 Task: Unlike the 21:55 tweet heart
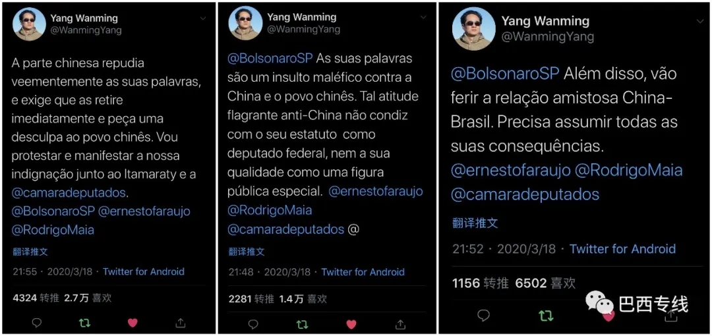133,323
